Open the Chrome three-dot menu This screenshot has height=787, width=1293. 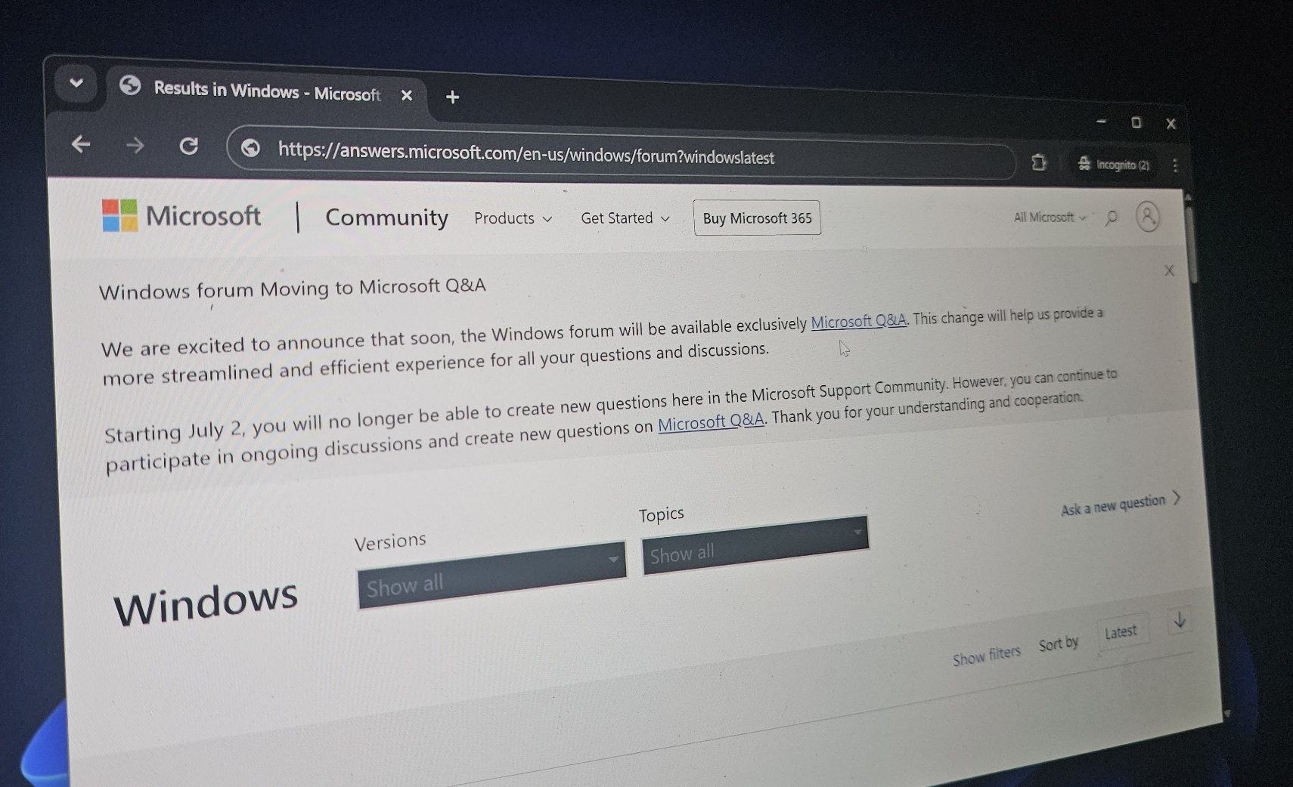(1175, 165)
